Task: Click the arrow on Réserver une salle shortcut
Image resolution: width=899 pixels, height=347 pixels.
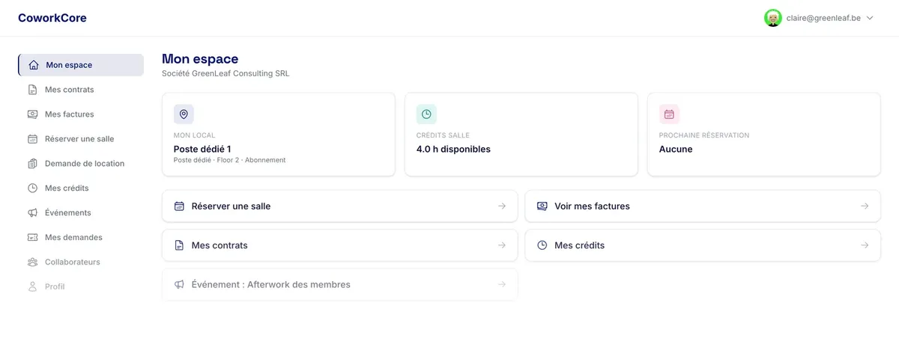Action: [x=502, y=206]
